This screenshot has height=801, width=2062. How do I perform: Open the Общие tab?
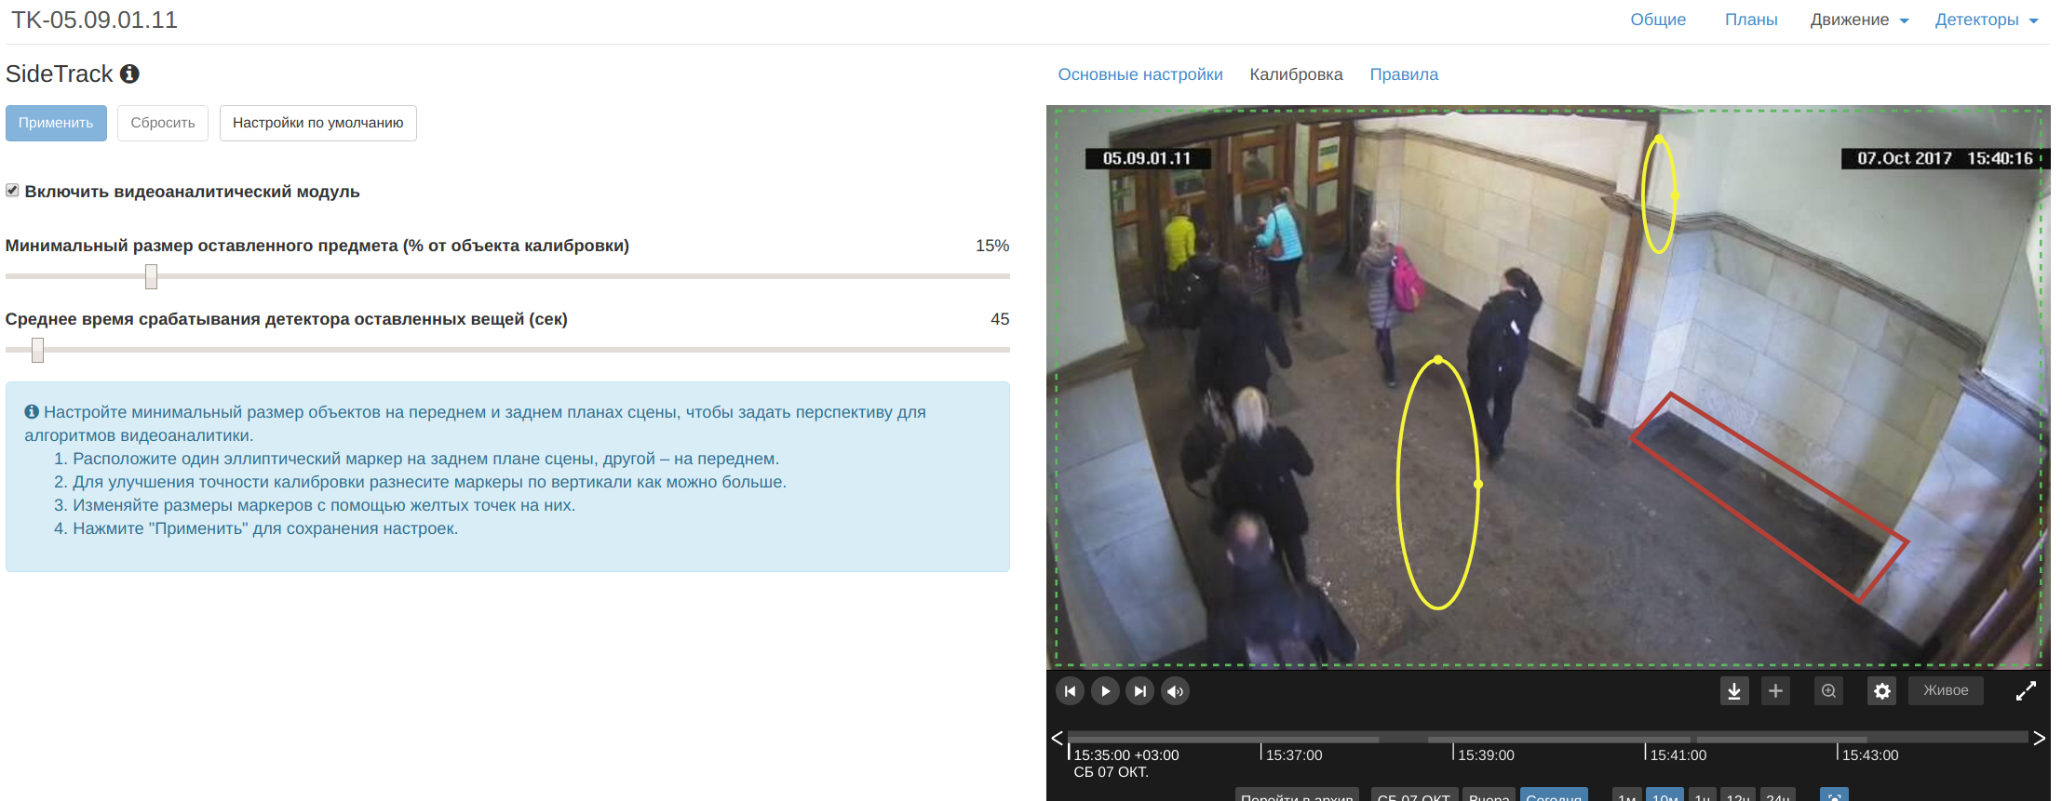click(1658, 20)
